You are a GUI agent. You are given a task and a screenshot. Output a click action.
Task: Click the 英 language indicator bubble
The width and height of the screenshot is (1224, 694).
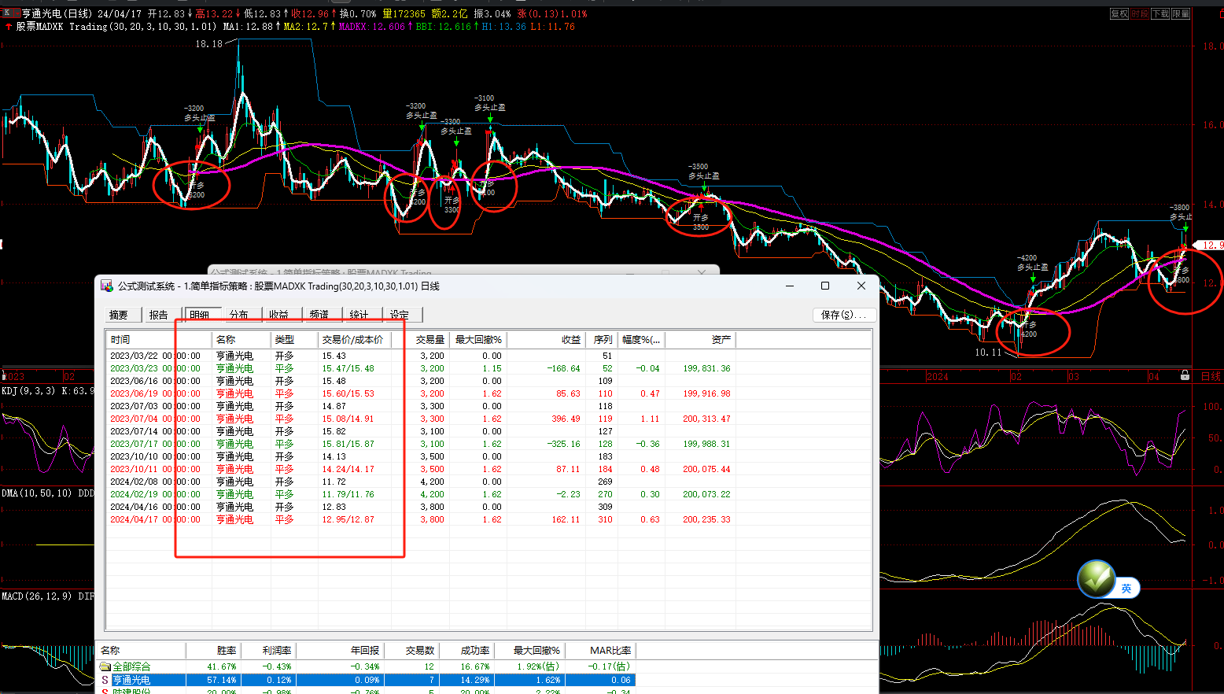coord(1126,588)
